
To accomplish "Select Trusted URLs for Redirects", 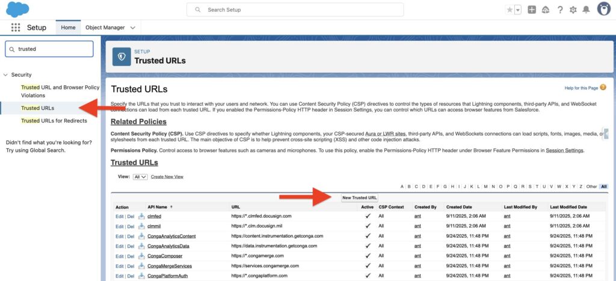I will (x=54, y=121).
